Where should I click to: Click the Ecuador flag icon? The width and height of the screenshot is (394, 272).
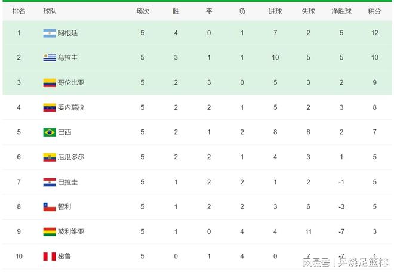click(50, 157)
